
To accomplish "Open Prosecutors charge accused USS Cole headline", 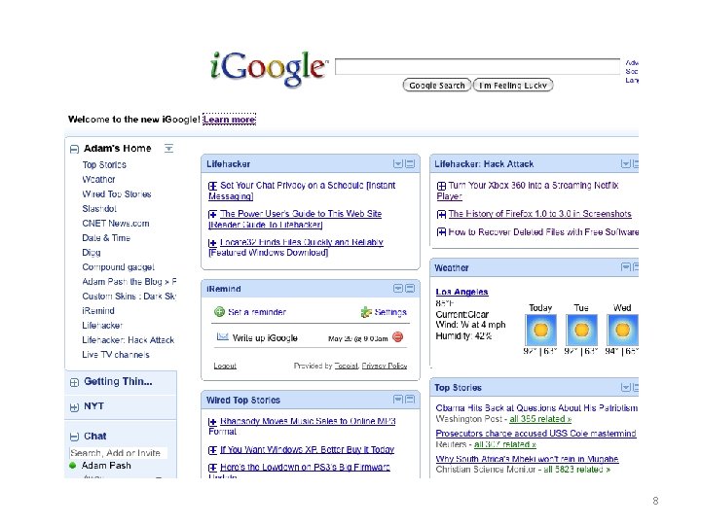I will pyautogui.click(x=535, y=434).
